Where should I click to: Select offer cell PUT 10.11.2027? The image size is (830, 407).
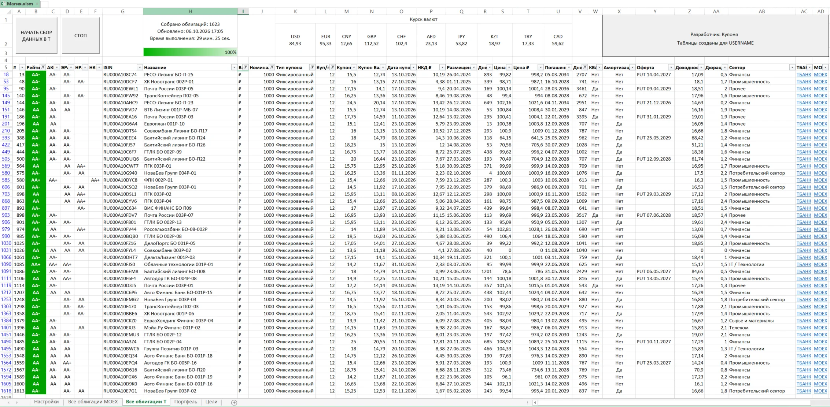[655, 342]
